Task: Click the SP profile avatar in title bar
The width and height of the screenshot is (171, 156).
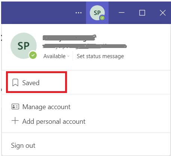Action: 97,13
